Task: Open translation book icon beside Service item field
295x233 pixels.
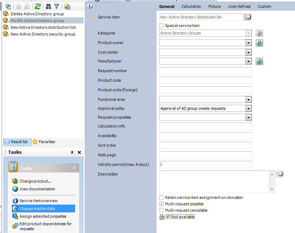Action: pyautogui.click(x=248, y=17)
